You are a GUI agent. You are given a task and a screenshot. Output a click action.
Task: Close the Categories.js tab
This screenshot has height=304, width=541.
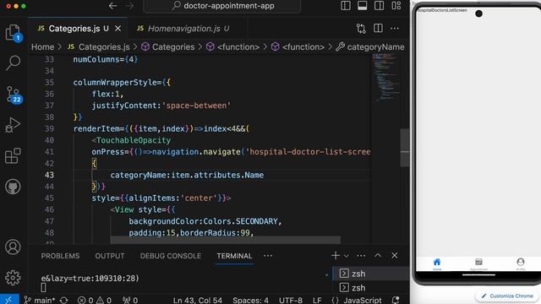[118, 29]
